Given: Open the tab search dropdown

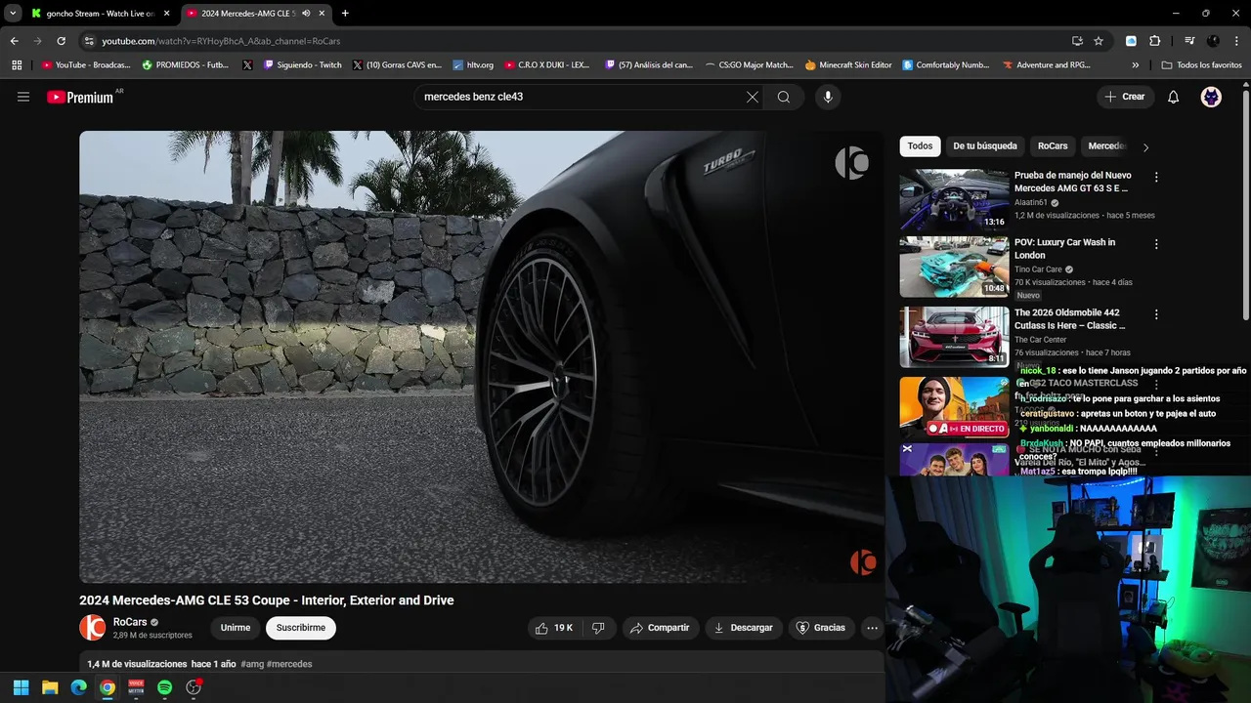Looking at the screenshot, I should click(x=12, y=13).
